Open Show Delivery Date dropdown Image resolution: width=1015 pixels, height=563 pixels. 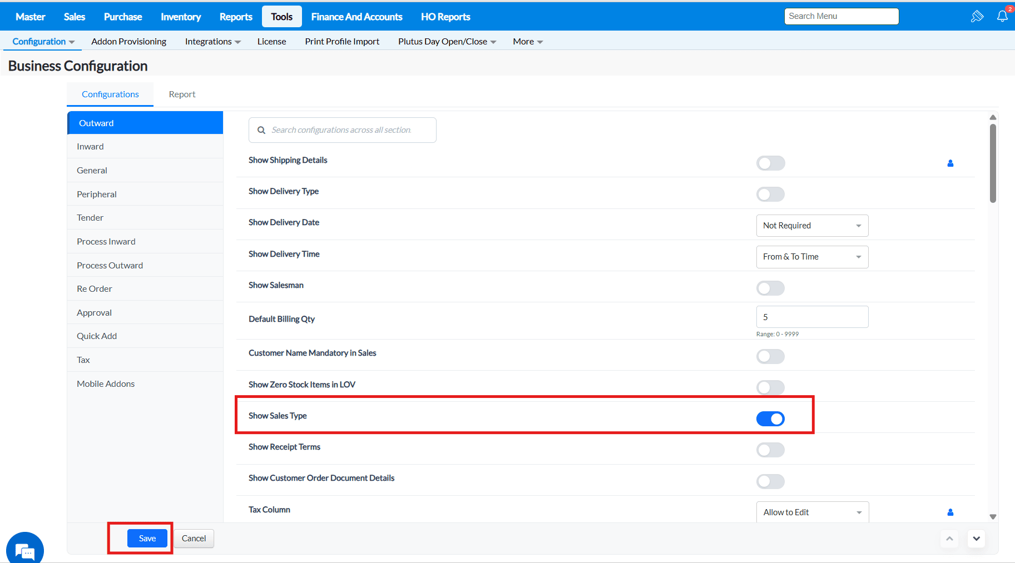pyautogui.click(x=812, y=226)
